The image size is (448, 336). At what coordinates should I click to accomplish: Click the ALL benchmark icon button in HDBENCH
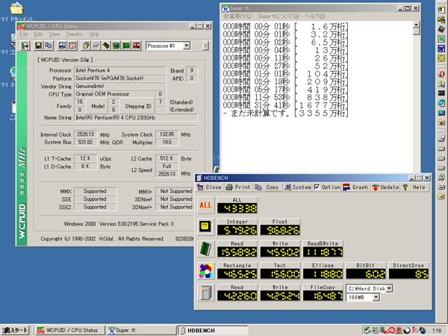[206, 205]
